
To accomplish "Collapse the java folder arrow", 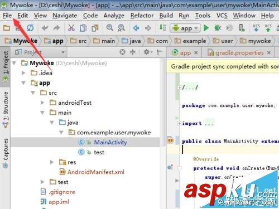I will pyautogui.click(x=52, y=123).
